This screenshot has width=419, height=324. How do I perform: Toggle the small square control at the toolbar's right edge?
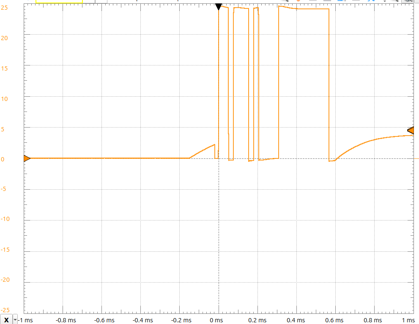point(416,2)
